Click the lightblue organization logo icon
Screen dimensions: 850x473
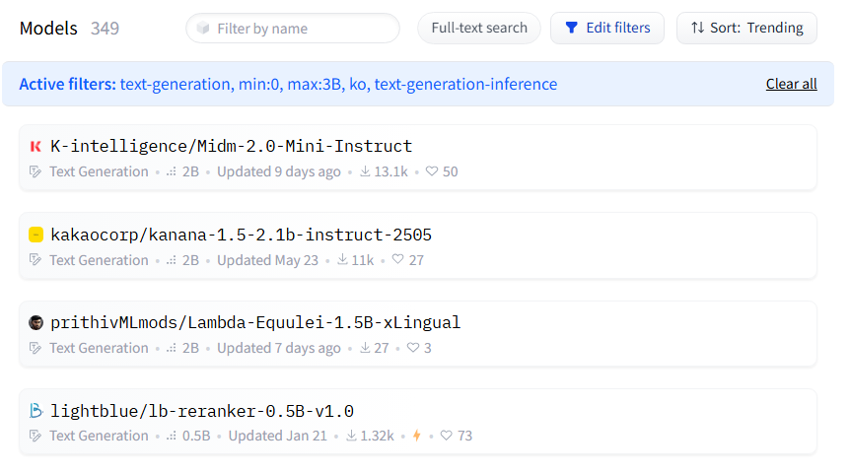[35, 411]
